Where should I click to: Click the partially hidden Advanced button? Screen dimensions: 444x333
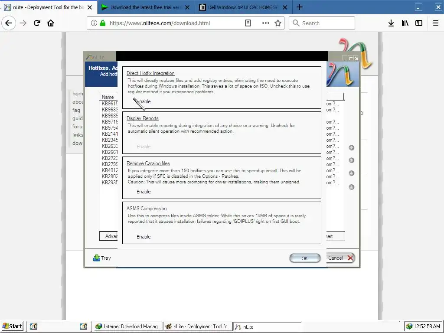[x=108, y=236]
